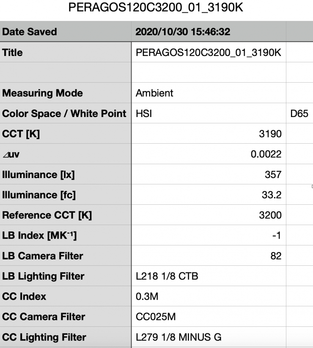313x348 pixels.
Task: Click the CC Index value 0.3M
Action: point(209,296)
